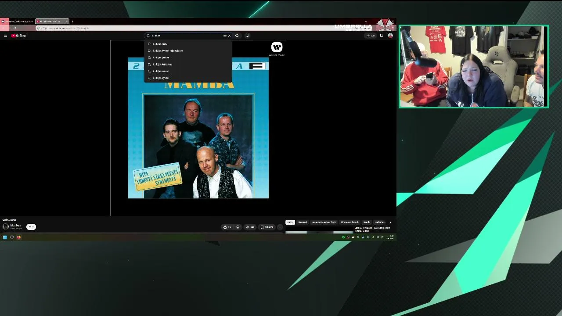Reload the page in browser toolbar
This screenshot has height=316, width=562.
point(14,28)
